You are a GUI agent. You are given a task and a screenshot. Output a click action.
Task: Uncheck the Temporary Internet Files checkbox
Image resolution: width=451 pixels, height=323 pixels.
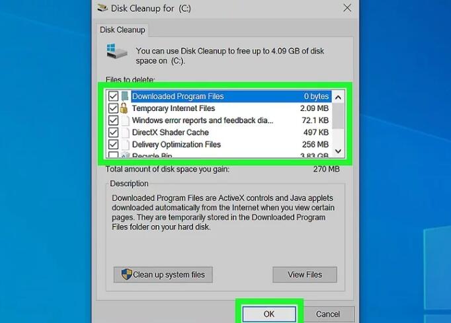113,108
